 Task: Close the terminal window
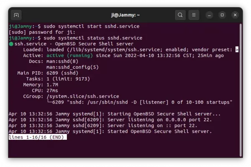click(235, 15)
